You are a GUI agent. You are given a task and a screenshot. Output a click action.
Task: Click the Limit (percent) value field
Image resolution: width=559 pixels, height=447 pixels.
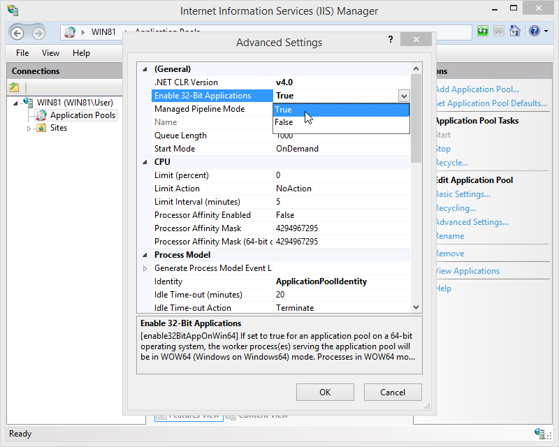342,175
